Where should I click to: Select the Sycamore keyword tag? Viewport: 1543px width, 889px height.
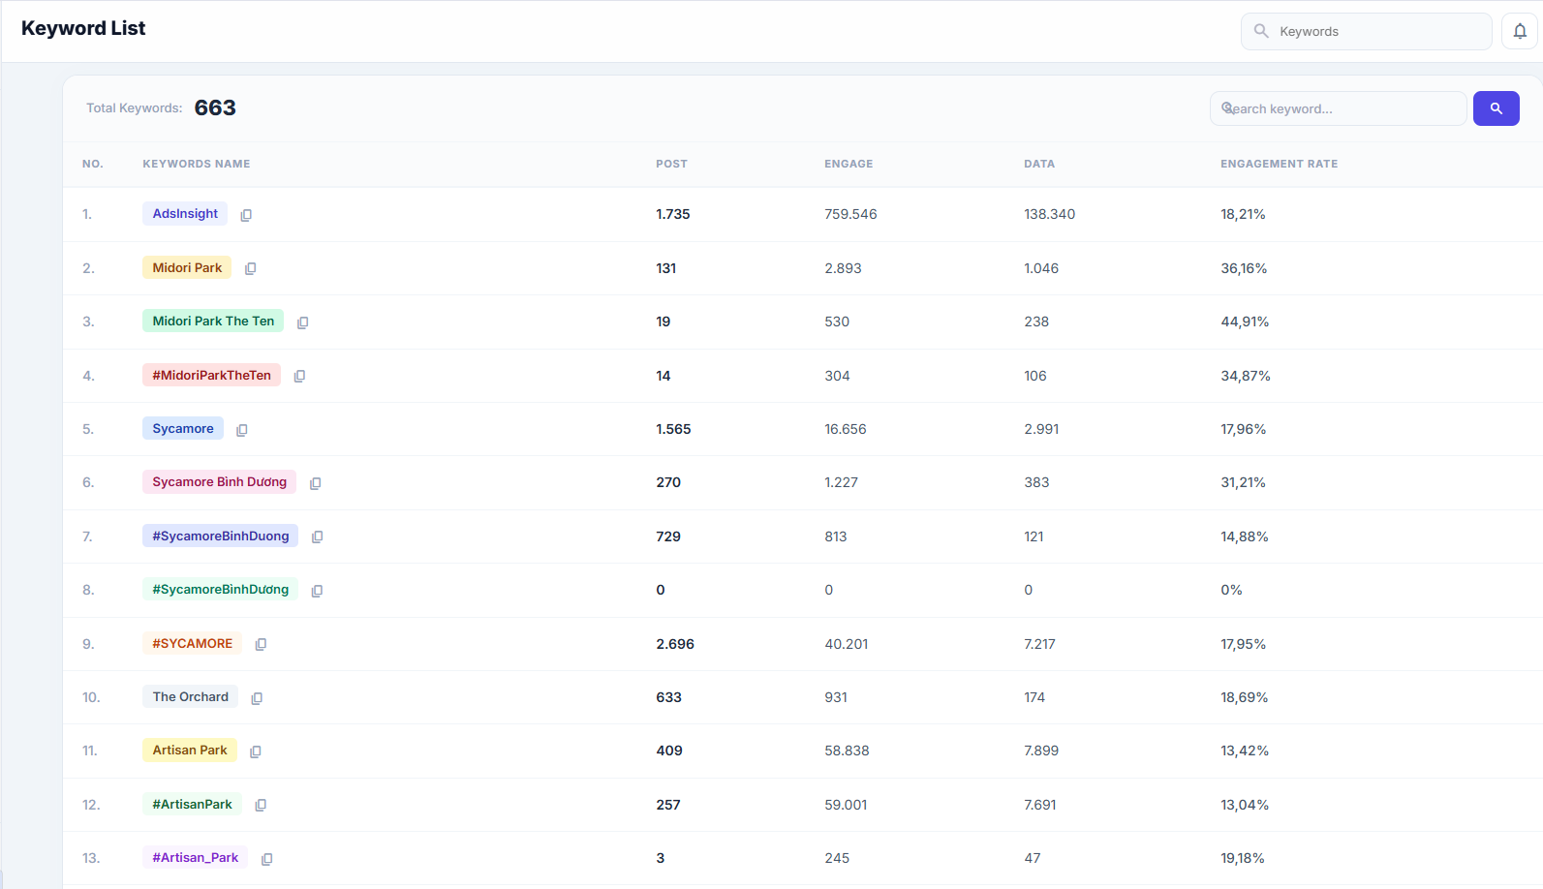[183, 429]
